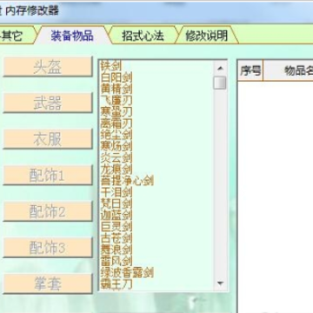Choose 雷风剑 from the list
This screenshot has width=313, height=313.
click(117, 261)
